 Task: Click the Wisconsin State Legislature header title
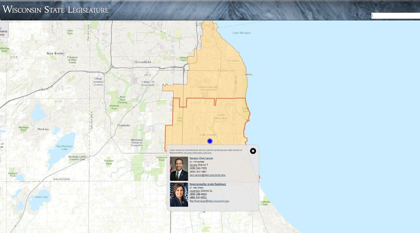pos(55,9)
